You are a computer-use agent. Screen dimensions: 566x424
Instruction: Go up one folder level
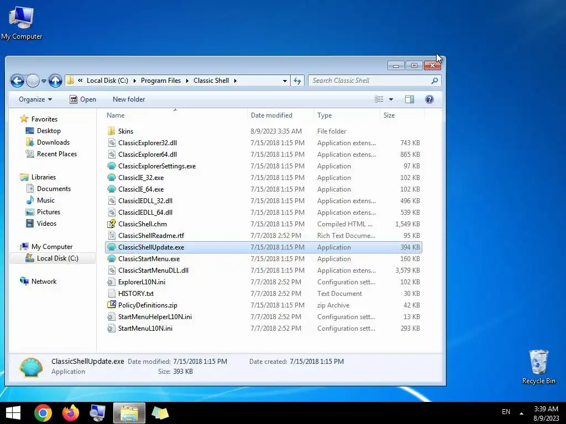coord(55,81)
